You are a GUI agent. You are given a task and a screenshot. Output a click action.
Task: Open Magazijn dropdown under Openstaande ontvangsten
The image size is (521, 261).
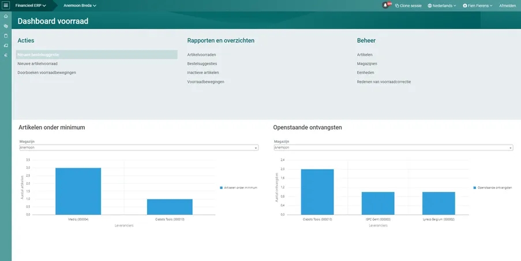[393, 147]
